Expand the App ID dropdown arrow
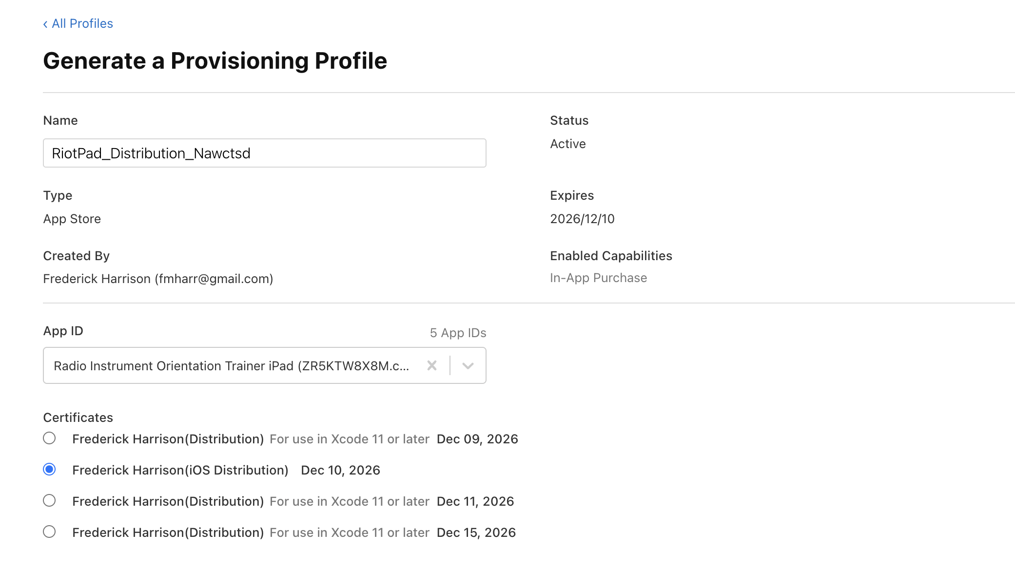1015x570 pixels. [468, 365]
